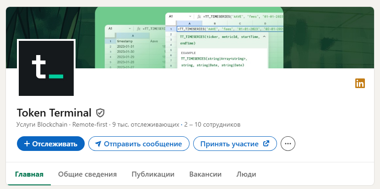The width and height of the screenshot is (380, 189).
Task: Click the spreadsheet cover banner image
Action: pyautogui.click(x=190, y=38)
